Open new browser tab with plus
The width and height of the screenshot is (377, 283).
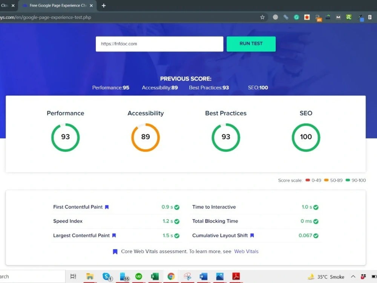click(x=104, y=6)
